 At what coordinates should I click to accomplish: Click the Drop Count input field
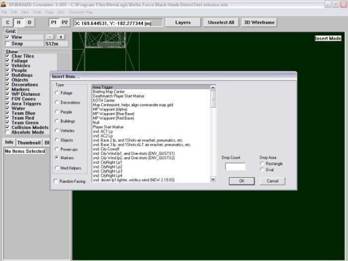click(235, 166)
